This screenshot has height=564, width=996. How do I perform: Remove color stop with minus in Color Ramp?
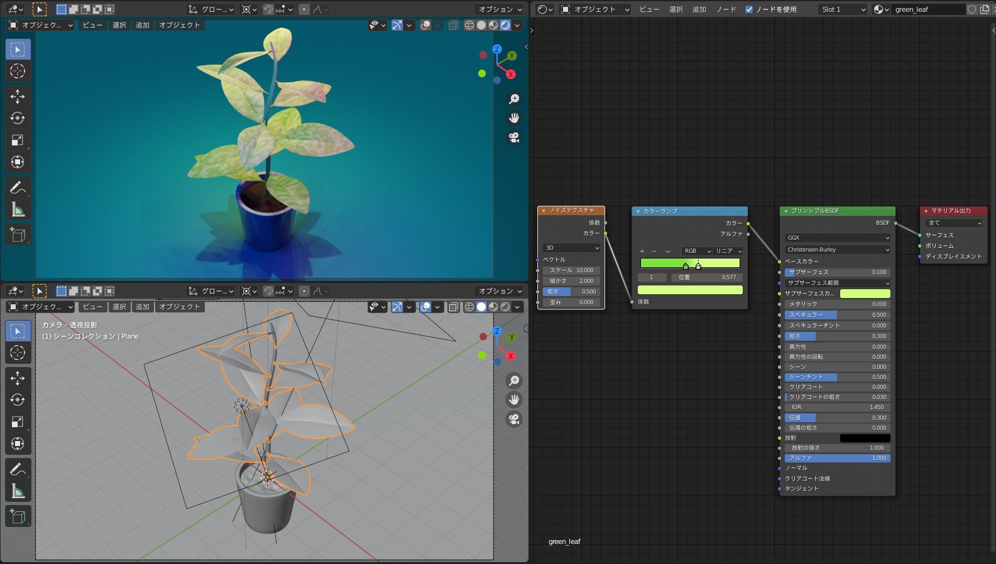pos(654,251)
